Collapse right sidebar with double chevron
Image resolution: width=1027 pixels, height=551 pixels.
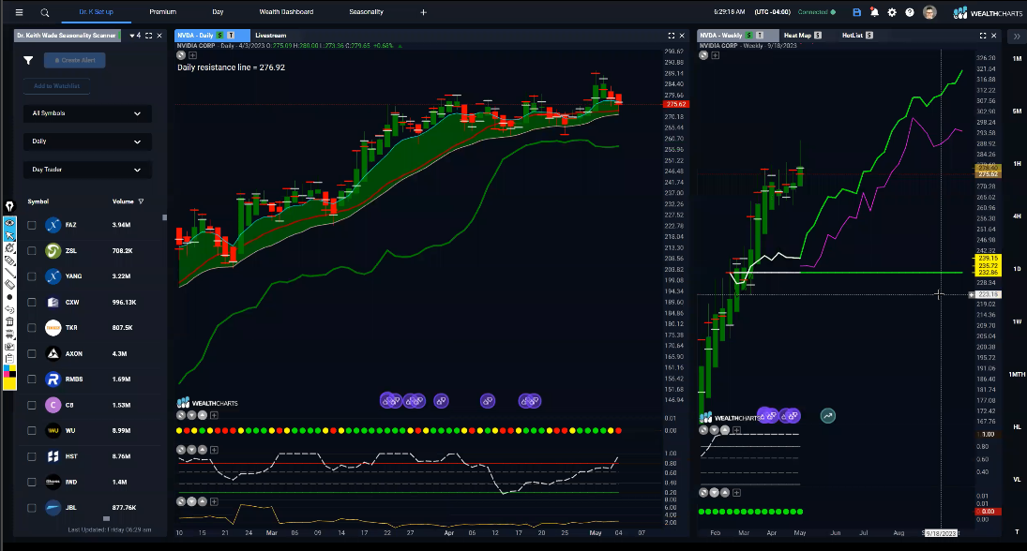point(1017,36)
